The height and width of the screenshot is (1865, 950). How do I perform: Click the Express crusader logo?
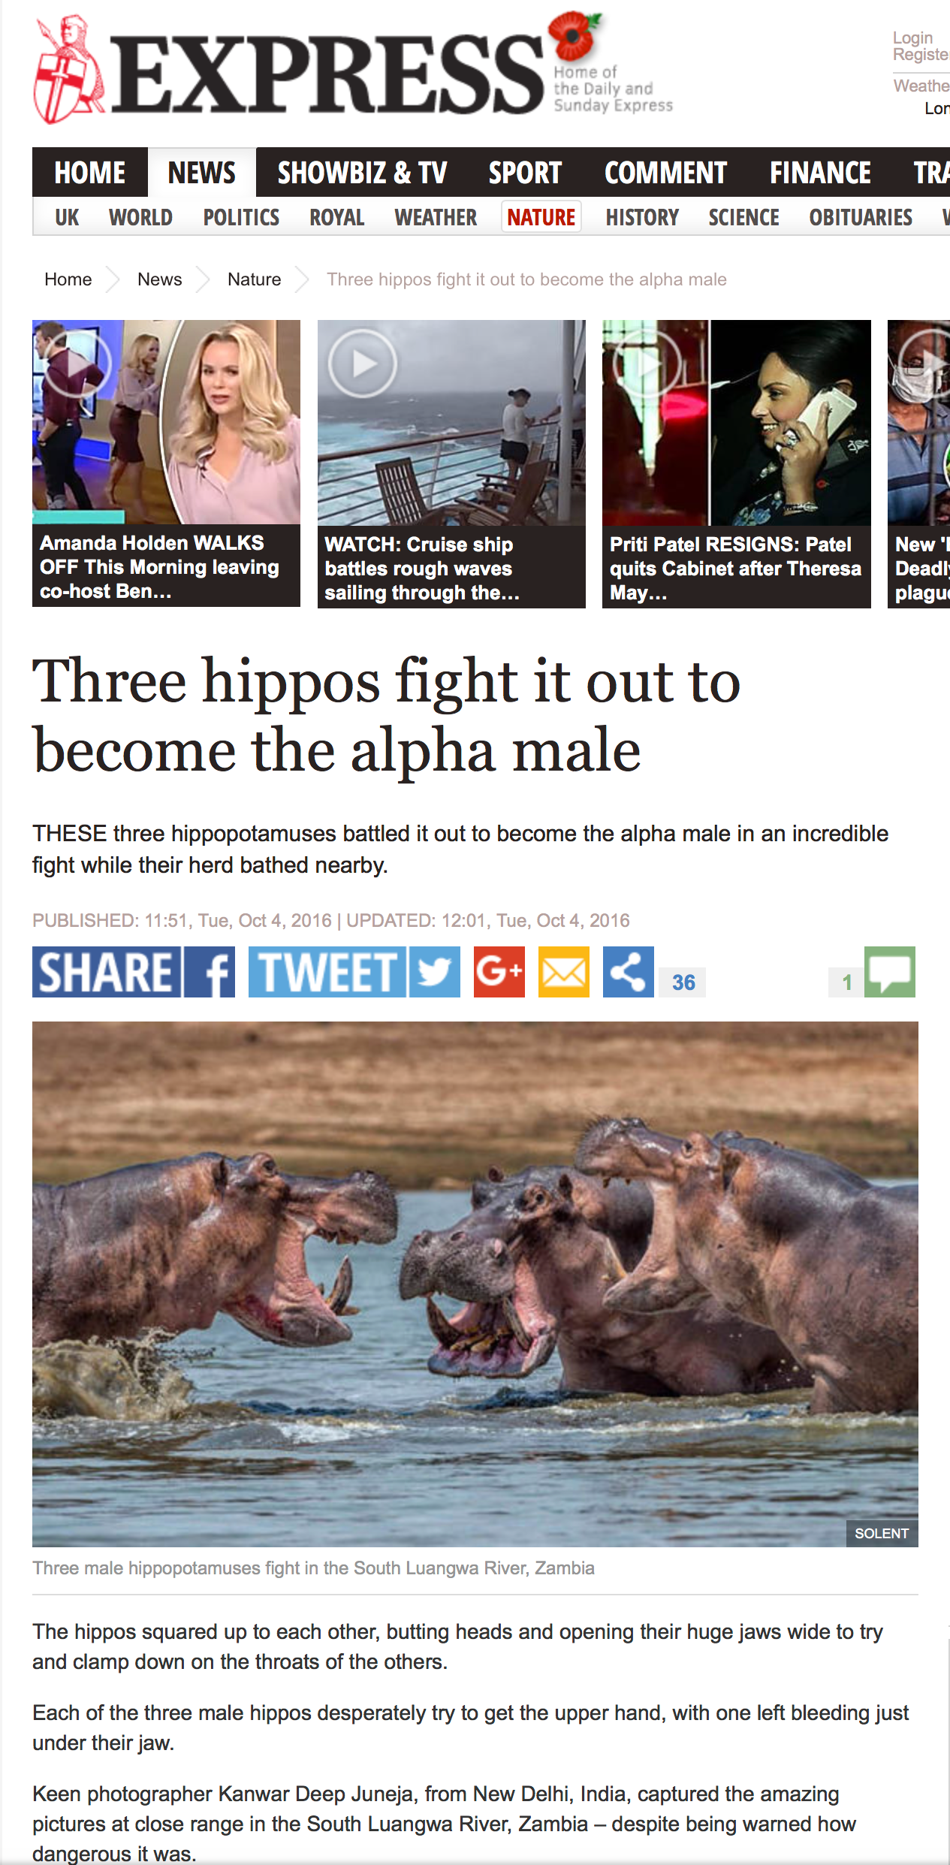coord(69,71)
